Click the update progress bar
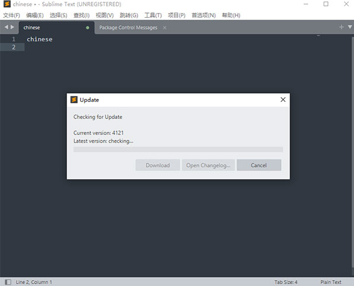Screen dimensions: 354x286 click(x=178, y=149)
